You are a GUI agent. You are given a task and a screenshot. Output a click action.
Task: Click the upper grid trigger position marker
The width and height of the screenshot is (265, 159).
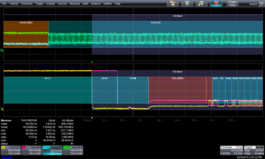point(92,62)
